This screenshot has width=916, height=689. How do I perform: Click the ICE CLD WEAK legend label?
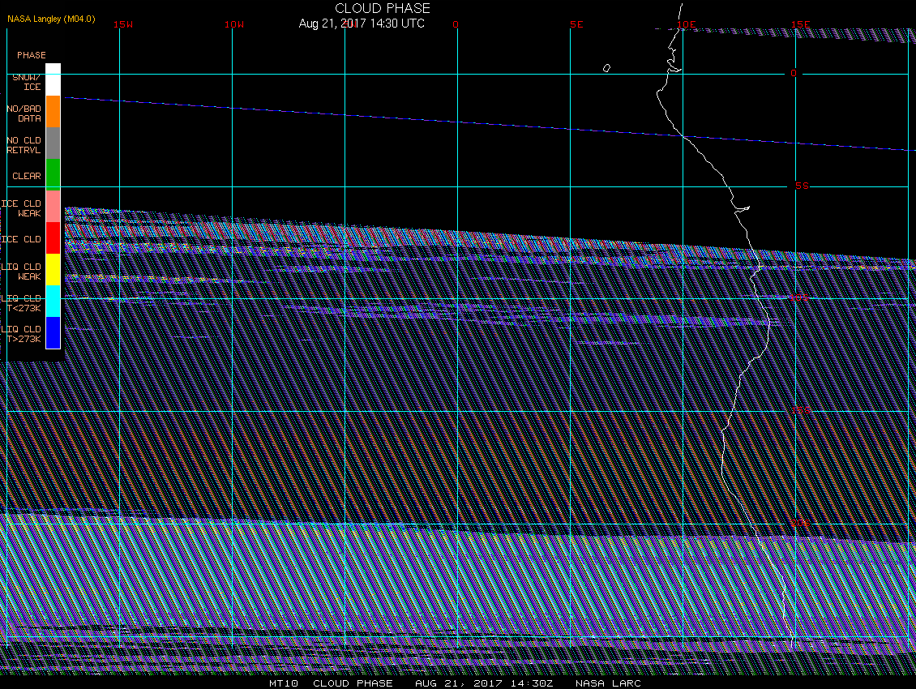pos(22,208)
